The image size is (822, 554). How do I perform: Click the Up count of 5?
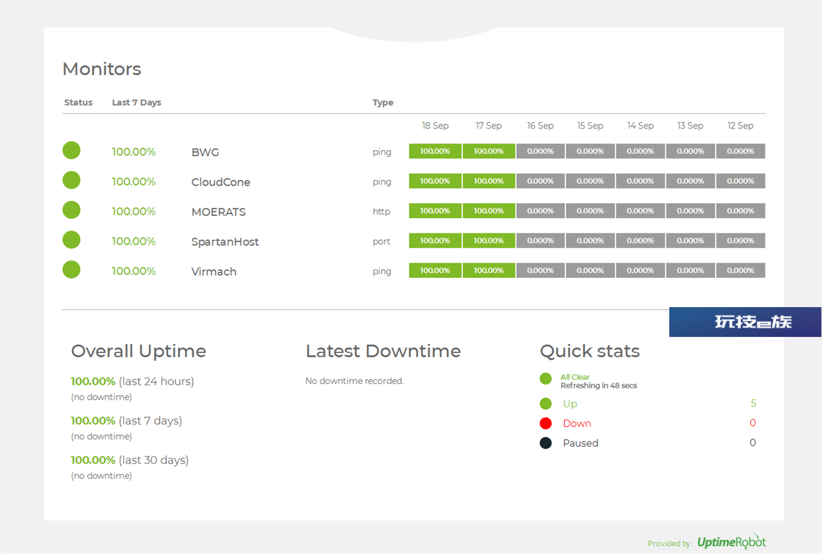[x=753, y=404]
